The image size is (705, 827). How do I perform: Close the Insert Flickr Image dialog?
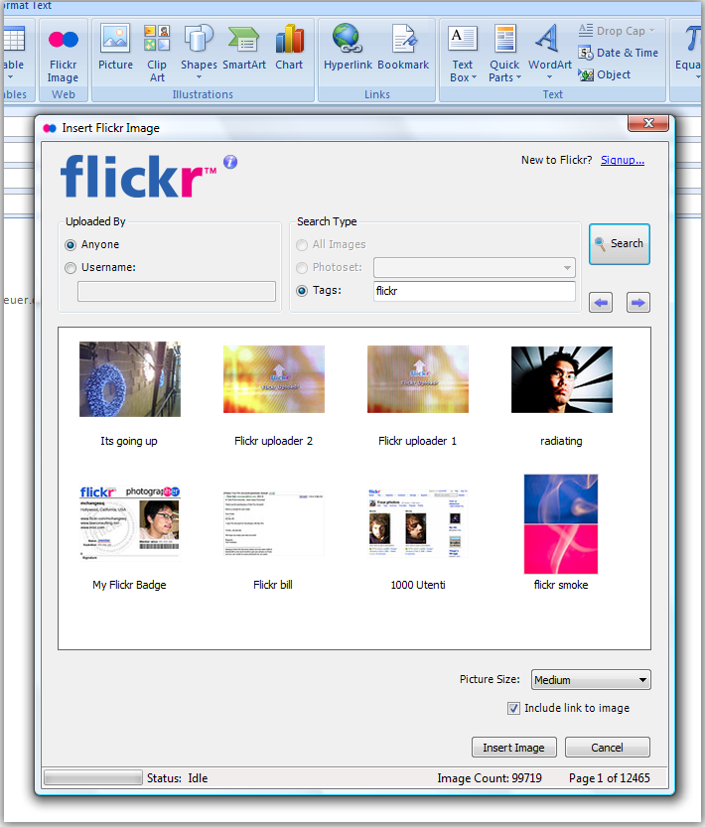coord(648,123)
